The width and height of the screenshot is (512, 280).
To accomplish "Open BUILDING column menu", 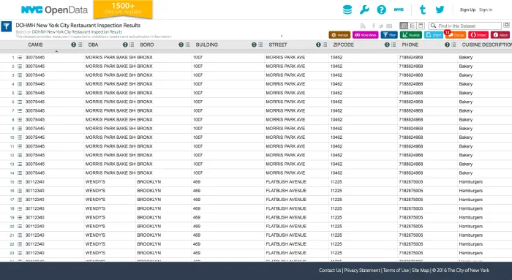I will coord(260,45).
